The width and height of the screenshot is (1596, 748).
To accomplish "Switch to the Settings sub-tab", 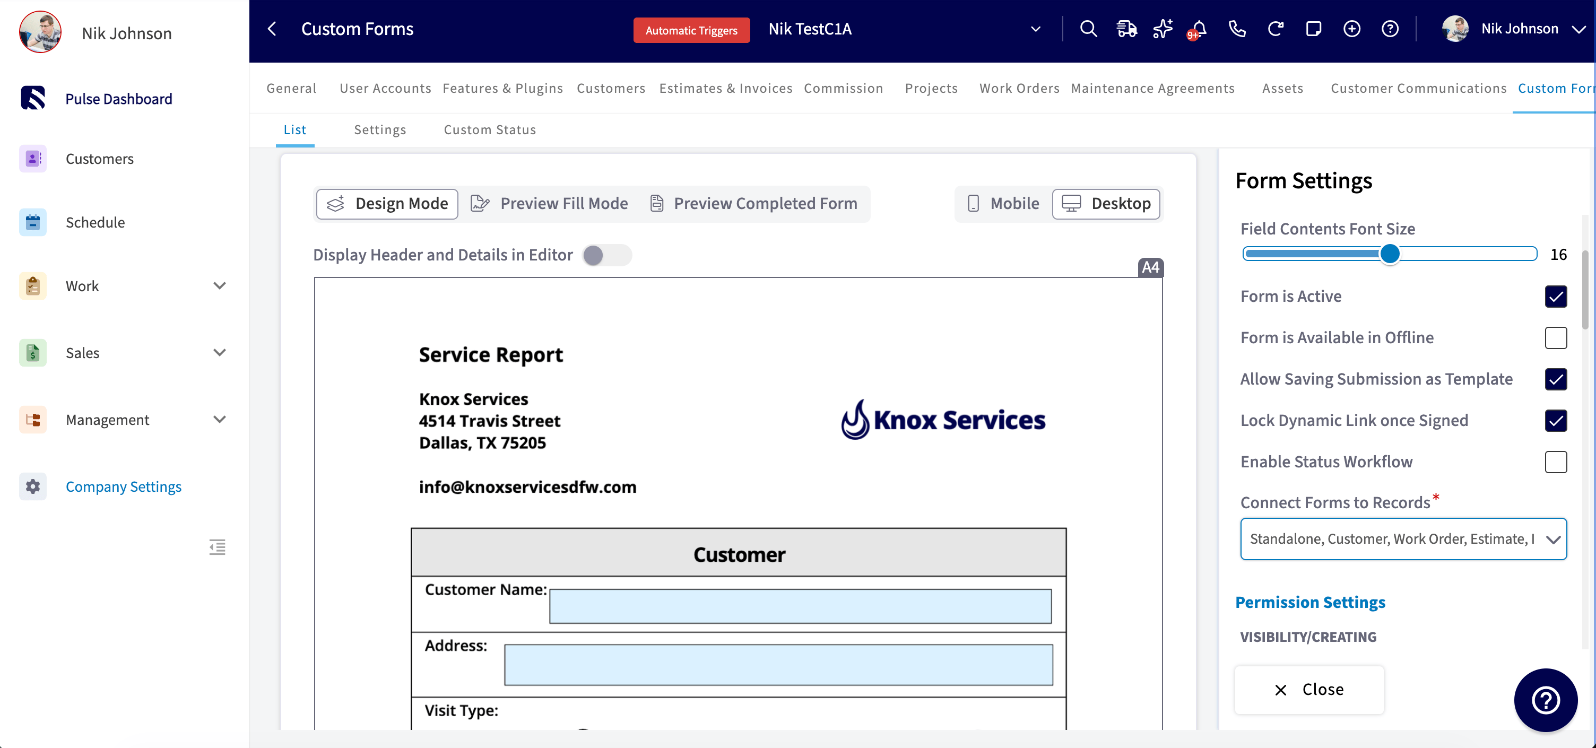I will 380,130.
